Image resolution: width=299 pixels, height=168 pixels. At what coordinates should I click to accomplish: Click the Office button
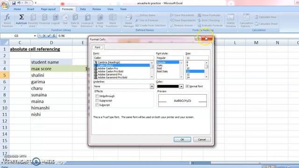[5, 5]
